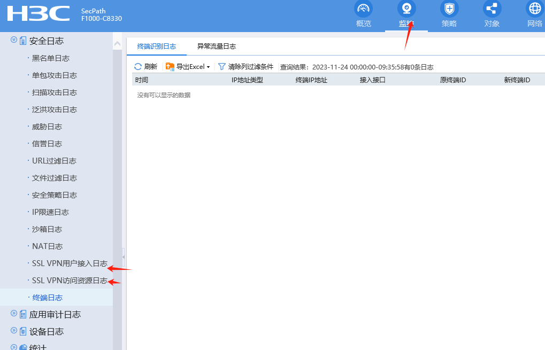Open 文件过滤日志 in the sidebar
545x350 pixels.
pos(55,178)
